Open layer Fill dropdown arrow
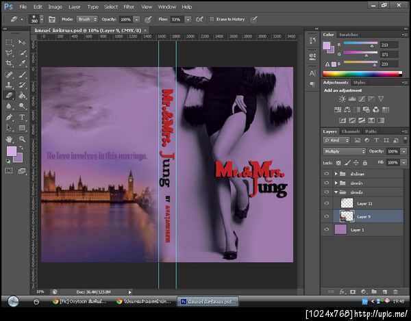 coord(404,163)
